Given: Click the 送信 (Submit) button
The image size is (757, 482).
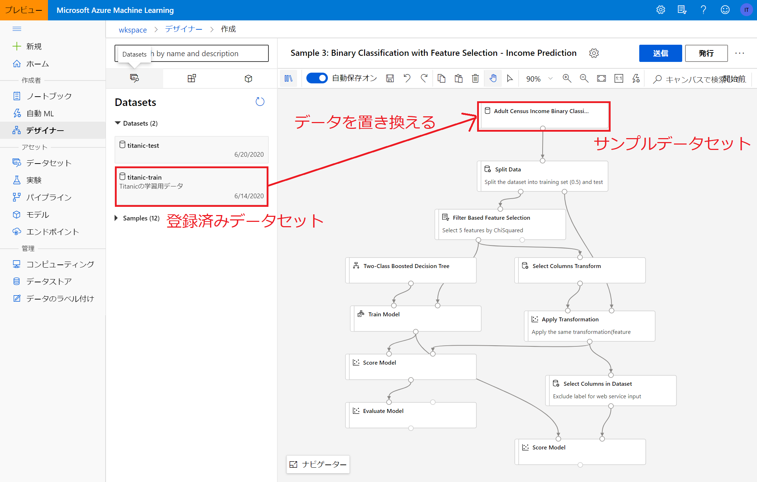Looking at the screenshot, I should tap(660, 53).
